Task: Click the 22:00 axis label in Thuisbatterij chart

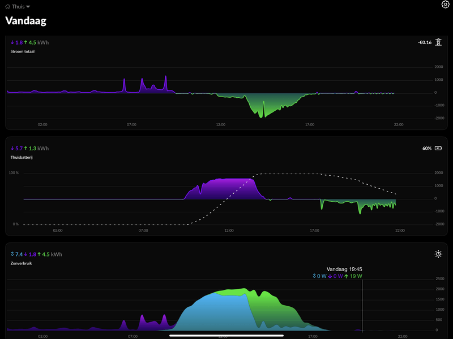Action: click(x=400, y=231)
